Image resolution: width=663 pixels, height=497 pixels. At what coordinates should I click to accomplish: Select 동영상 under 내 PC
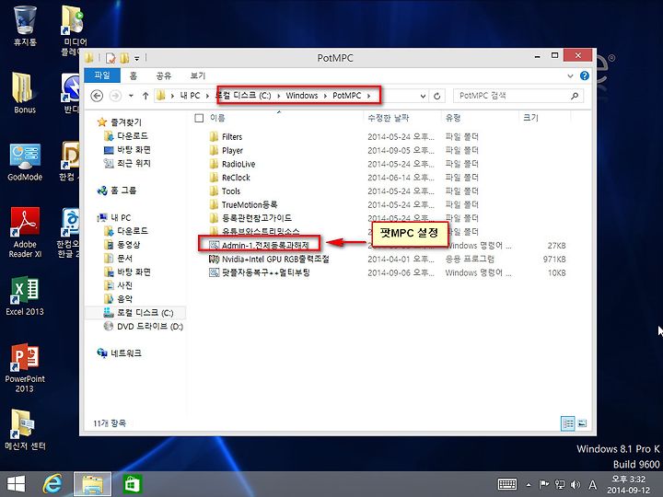click(122, 244)
